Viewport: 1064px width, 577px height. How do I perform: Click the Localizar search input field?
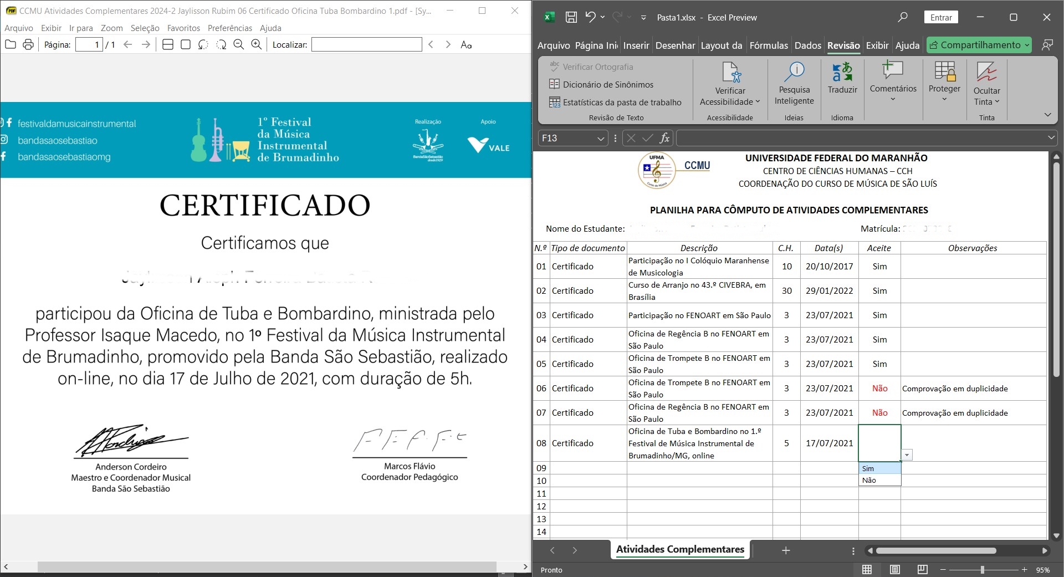pyautogui.click(x=367, y=44)
